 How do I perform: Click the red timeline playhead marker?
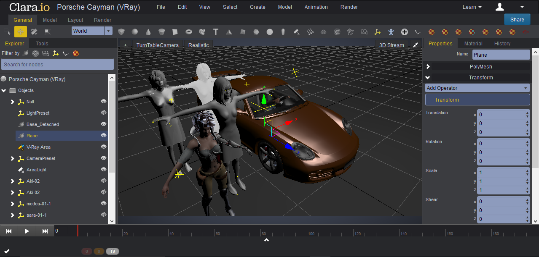pos(78,231)
